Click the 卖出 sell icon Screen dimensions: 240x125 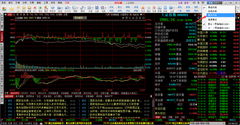pyautogui.click(x=40, y=8)
